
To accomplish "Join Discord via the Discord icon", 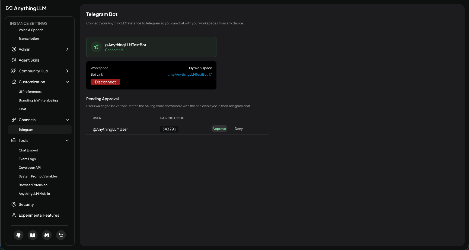I will pyautogui.click(x=47, y=235).
